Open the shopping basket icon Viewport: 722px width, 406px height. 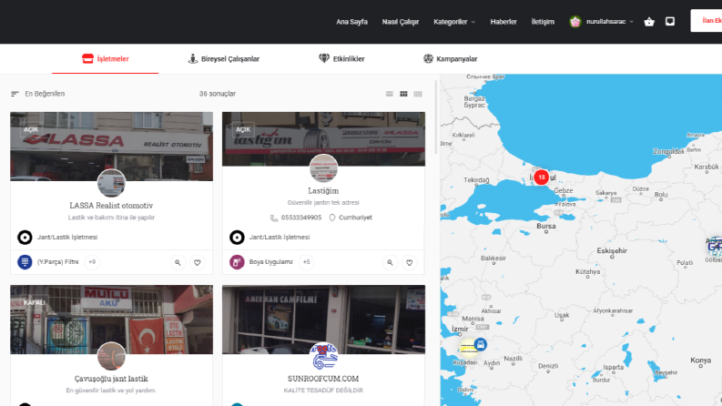(x=649, y=22)
